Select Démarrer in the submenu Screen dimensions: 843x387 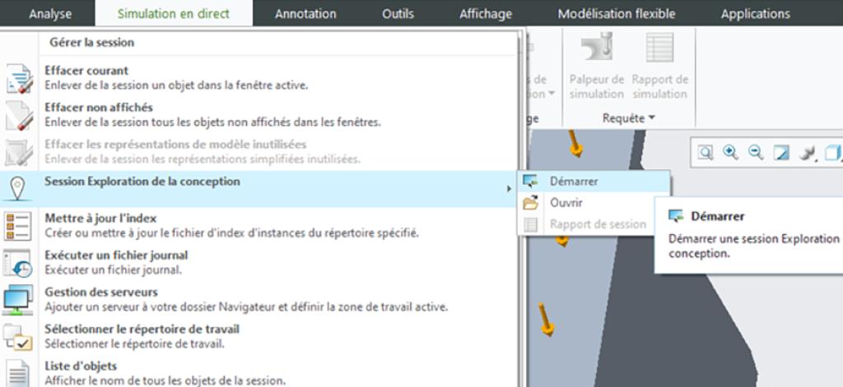click(573, 182)
